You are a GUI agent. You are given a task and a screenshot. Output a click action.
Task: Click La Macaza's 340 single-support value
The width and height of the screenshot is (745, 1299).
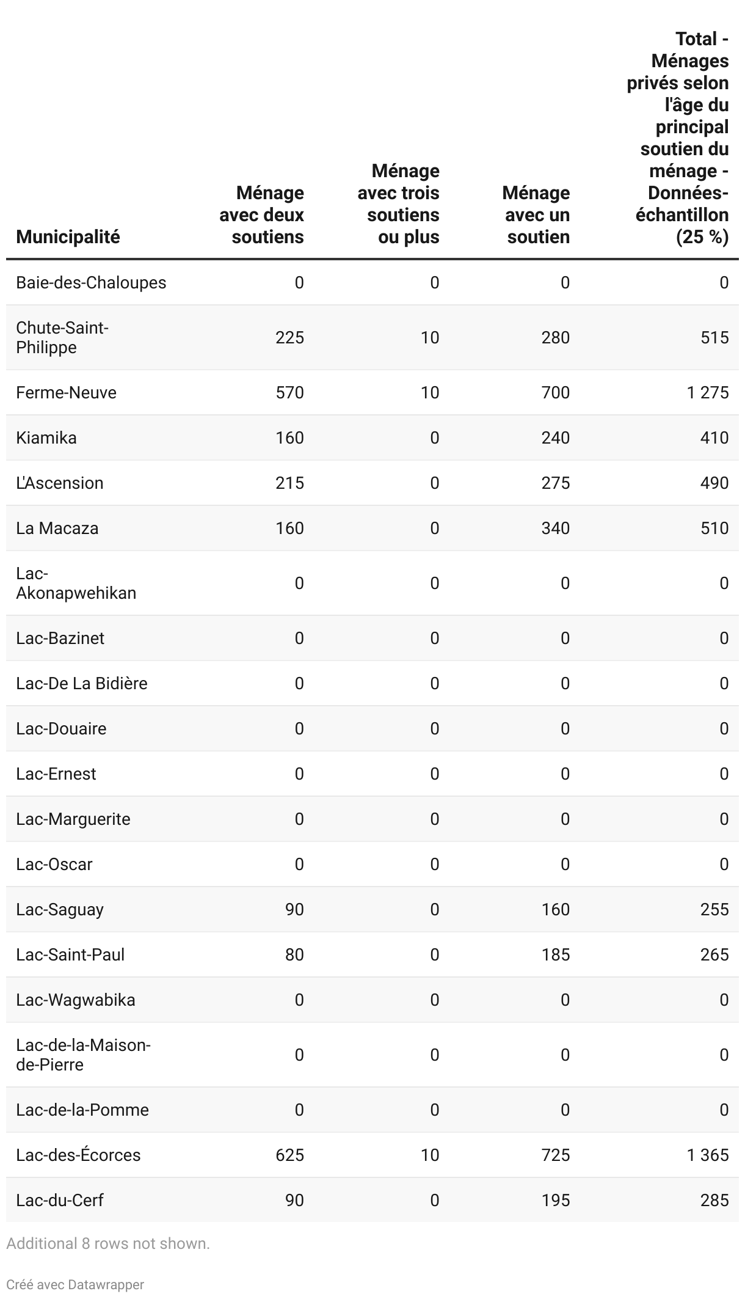coord(556,528)
